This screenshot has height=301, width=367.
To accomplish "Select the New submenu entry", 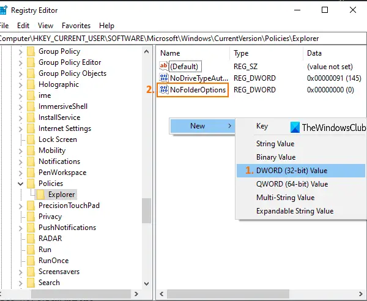I will pyautogui.click(x=202, y=126).
